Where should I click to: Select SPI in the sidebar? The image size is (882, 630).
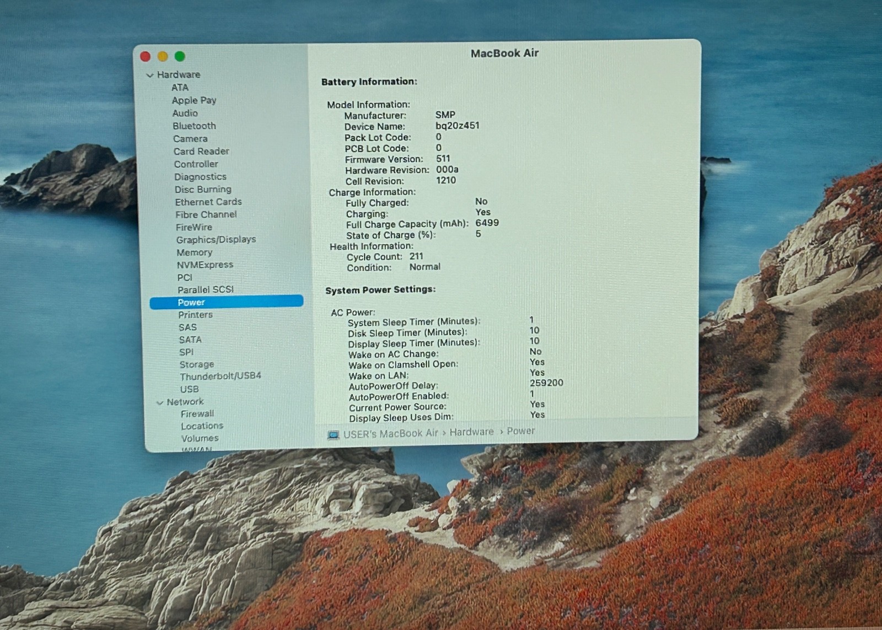pos(186,352)
